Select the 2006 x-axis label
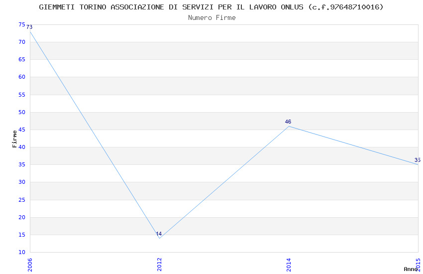The height and width of the screenshot is (274, 423). (30, 265)
